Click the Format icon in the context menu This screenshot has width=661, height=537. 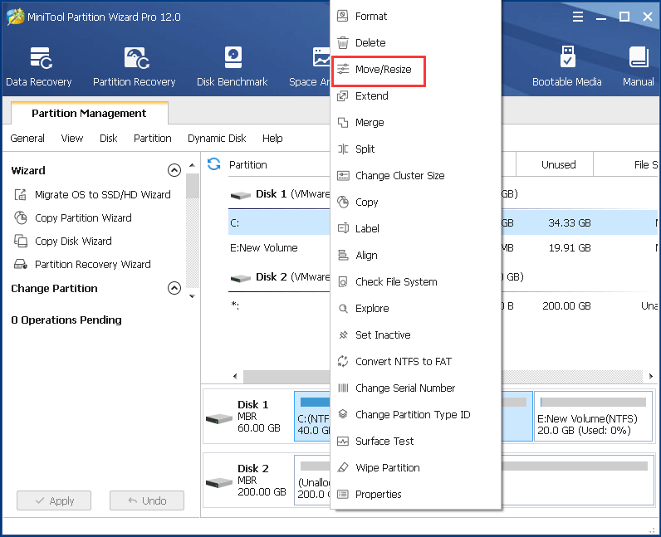click(343, 16)
